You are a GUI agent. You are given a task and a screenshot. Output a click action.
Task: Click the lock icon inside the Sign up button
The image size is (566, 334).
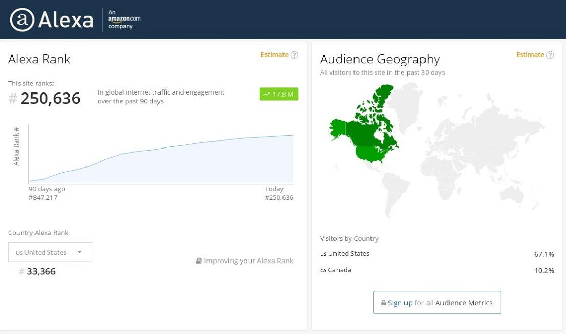point(383,303)
